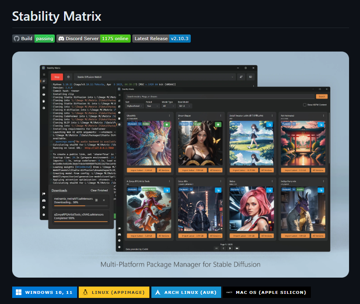Viewport: 360px width, 304px height.
Task: Click the aZovyaRPGArtistTools completed progress bar
Action: pos(81,222)
